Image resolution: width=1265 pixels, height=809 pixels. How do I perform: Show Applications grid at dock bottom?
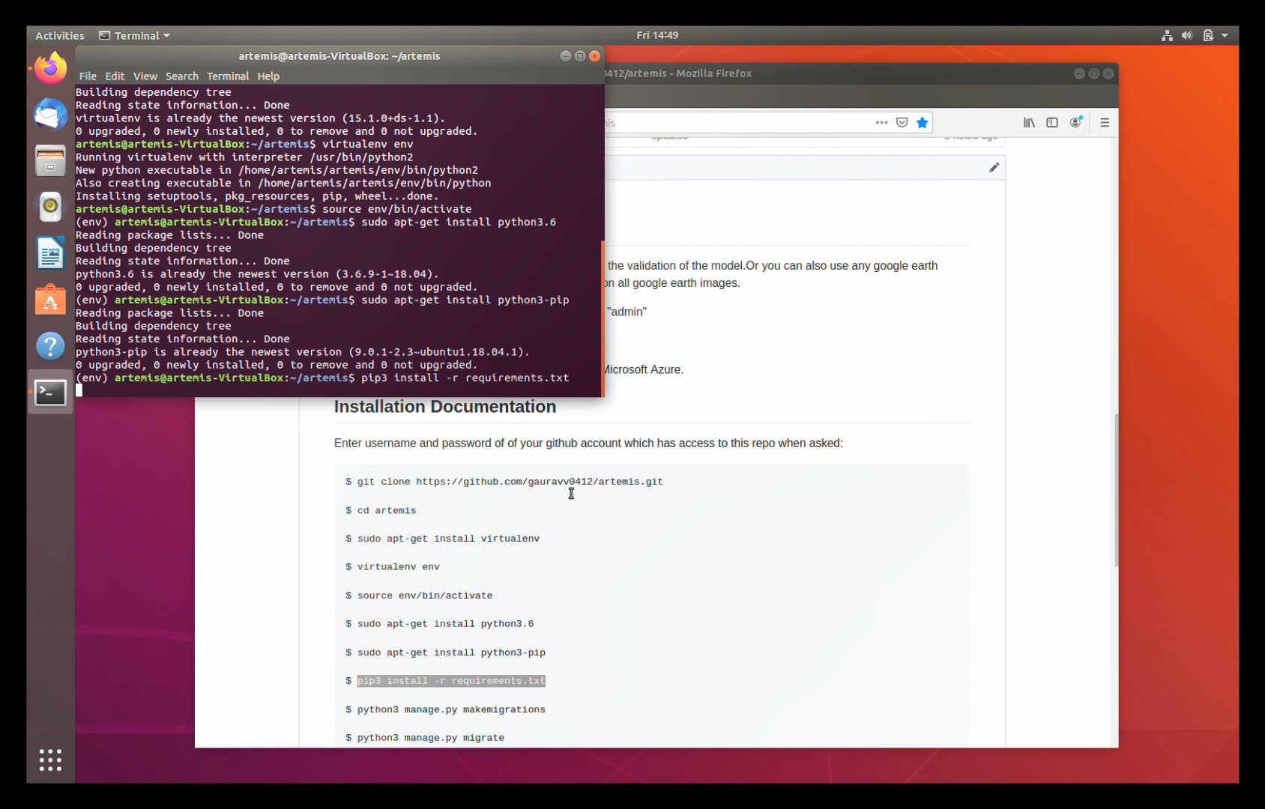(50, 760)
